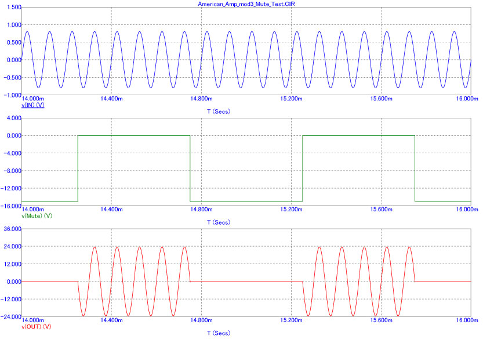The width and height of the screenshot is (483, 339).
Task: Click 15.200m time label in v(Mute) plot
Action: (x=292, y=210)
